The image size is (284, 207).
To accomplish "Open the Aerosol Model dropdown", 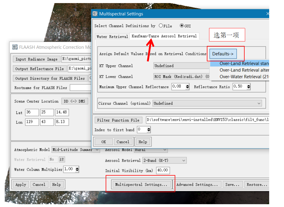I will [151, 150].
